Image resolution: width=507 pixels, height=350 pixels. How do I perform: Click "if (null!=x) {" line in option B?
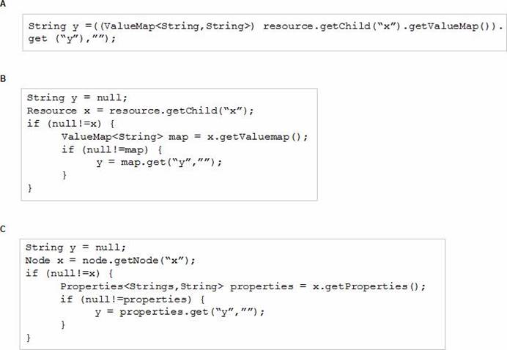pyautogui.click(x=70, y=124)
